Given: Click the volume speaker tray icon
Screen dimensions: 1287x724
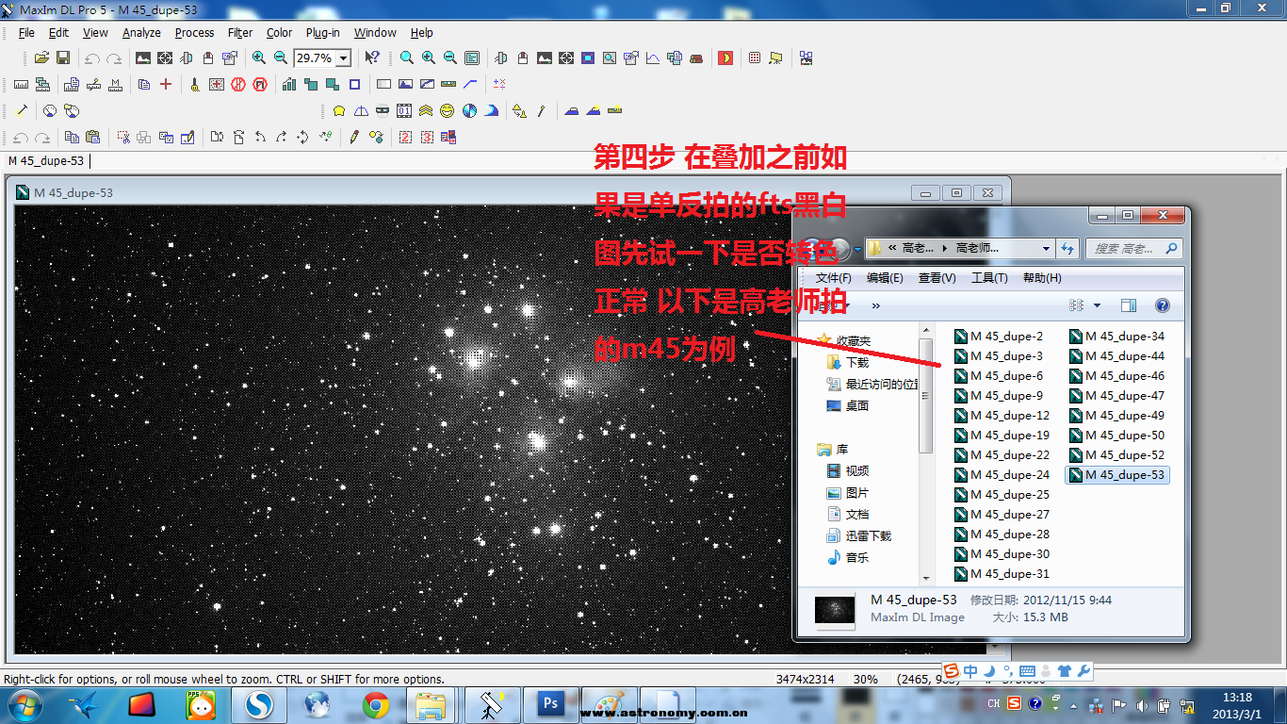Looking at the screenshot, I should 1142,704.
